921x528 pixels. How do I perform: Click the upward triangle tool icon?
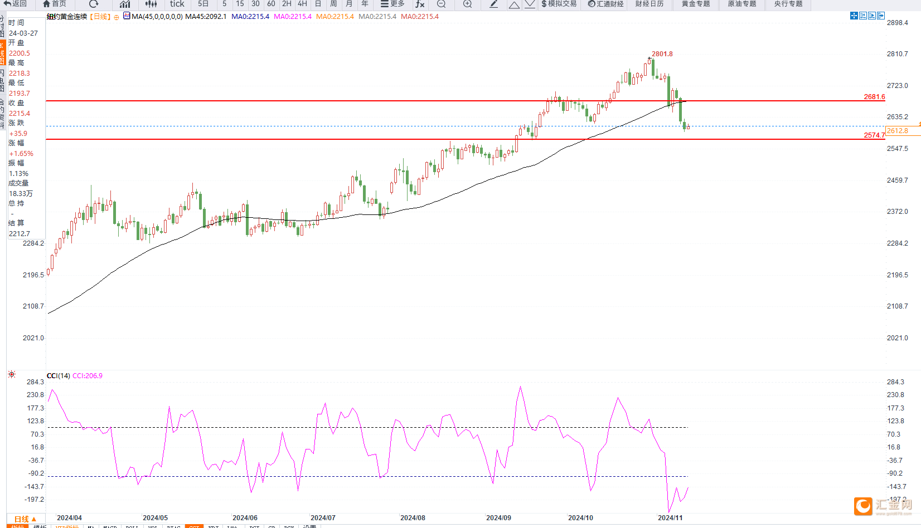(x=514, y=4)
